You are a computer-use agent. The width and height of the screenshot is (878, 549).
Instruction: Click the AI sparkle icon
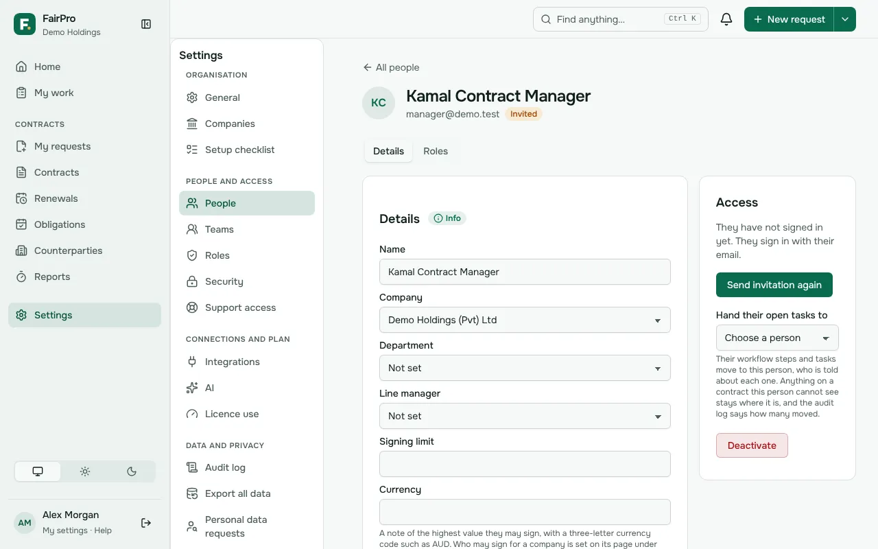point(192,388)
